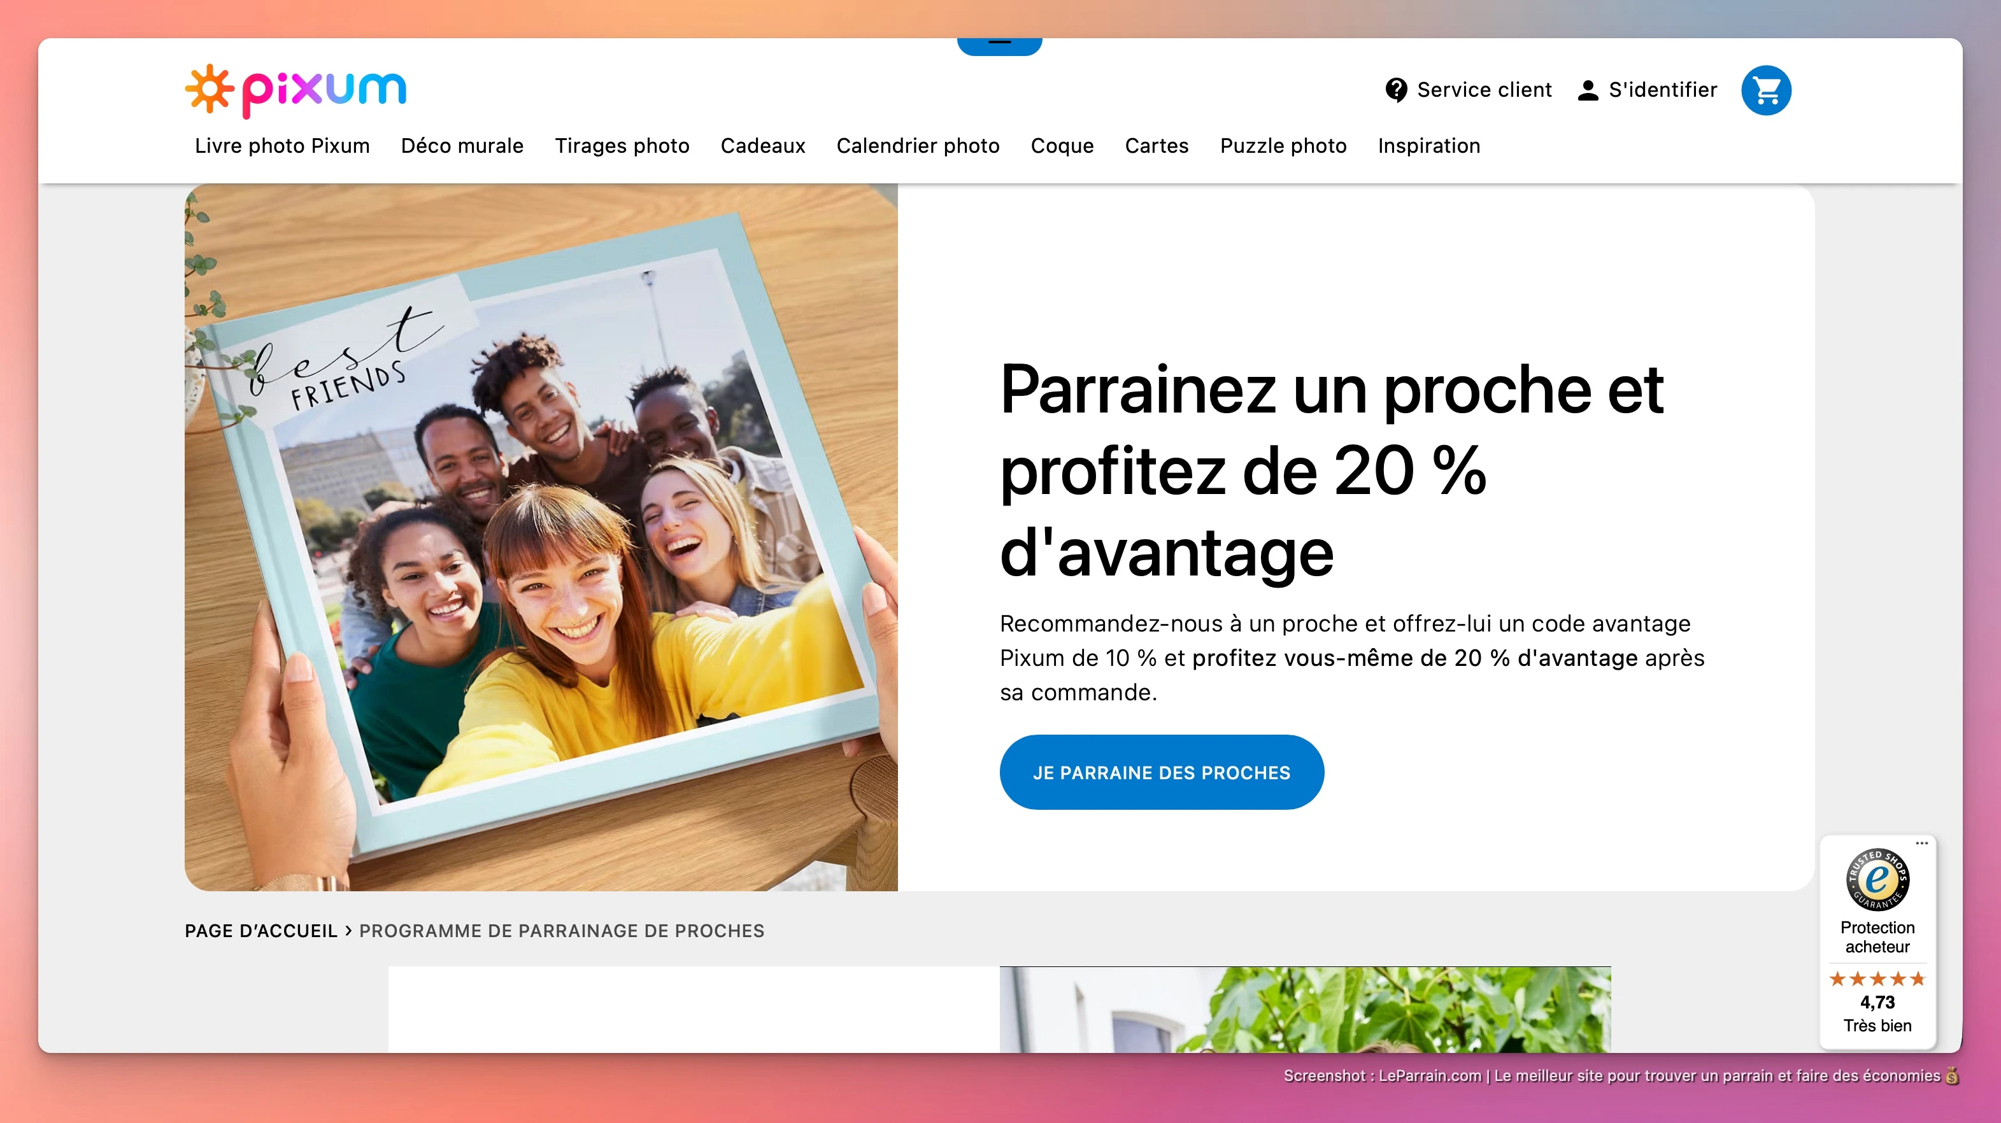Open the Cadeaux menu
2001x1123 pixels.
[763, 146]
